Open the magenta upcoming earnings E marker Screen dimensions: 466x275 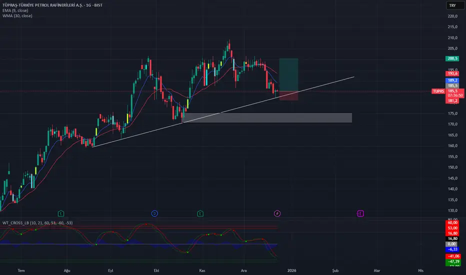360,213
